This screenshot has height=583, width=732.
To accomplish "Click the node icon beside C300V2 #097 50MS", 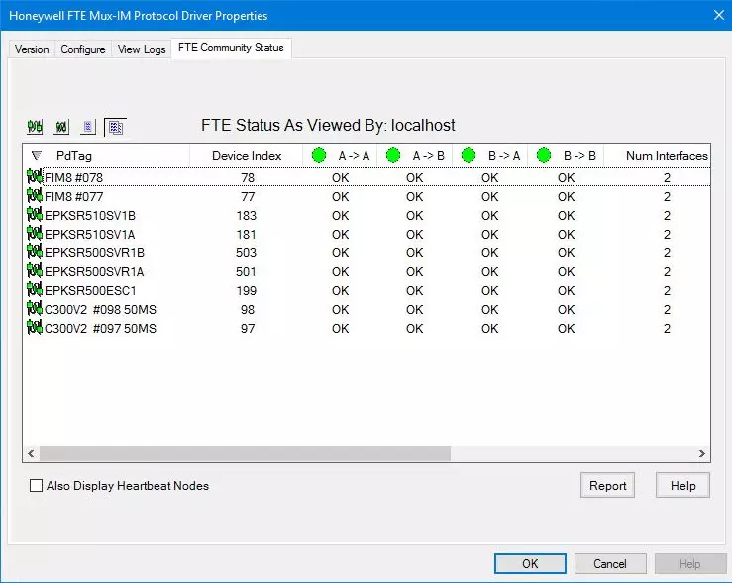I will click(35, 328).
